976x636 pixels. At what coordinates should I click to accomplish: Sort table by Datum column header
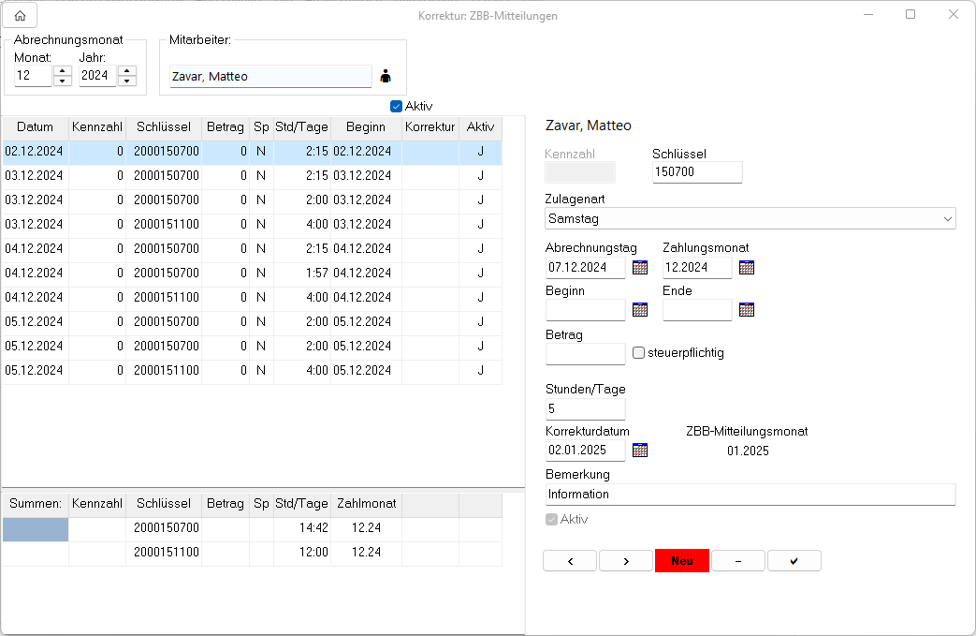pos(35,127)
